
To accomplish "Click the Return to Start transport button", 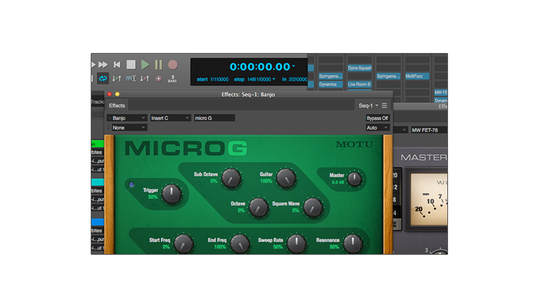I will pyautogui.click(x=117, y=64).
